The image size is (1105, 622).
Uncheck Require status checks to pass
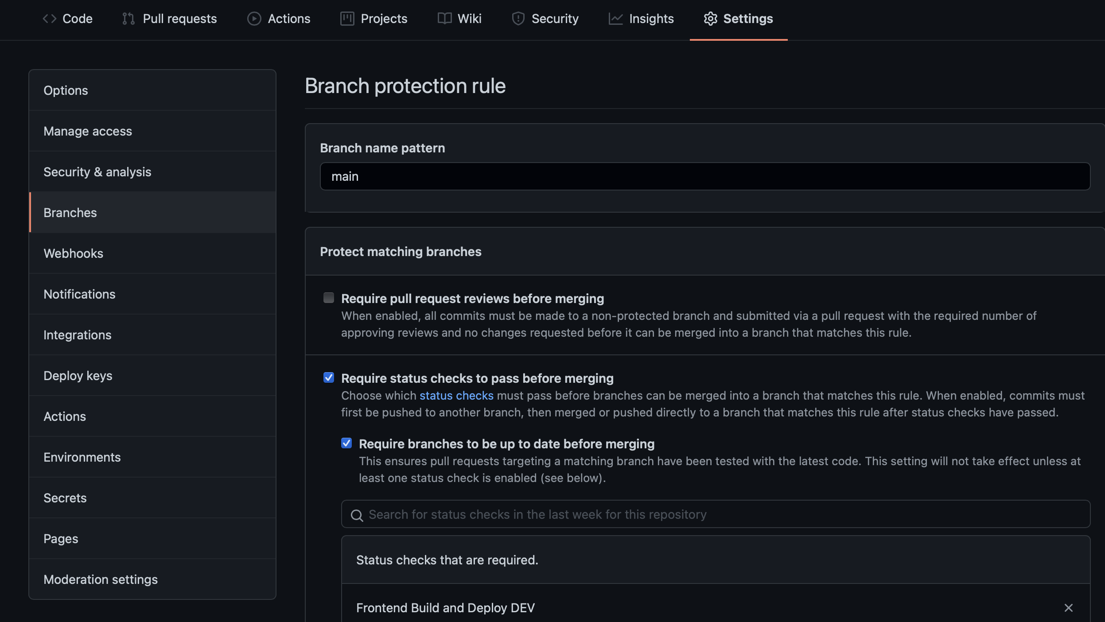tap(329, 377)
